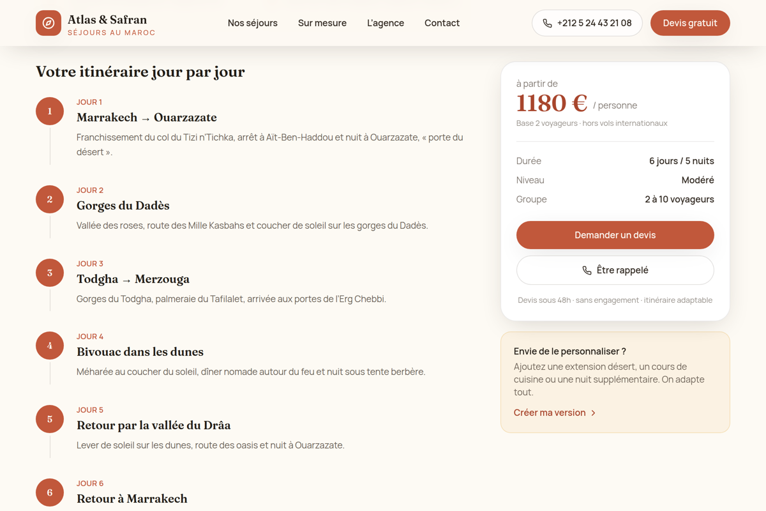Viewport: 766px width, 511px height.
Task: Open Sur mesure menu item
Action: tap(322, 23)
